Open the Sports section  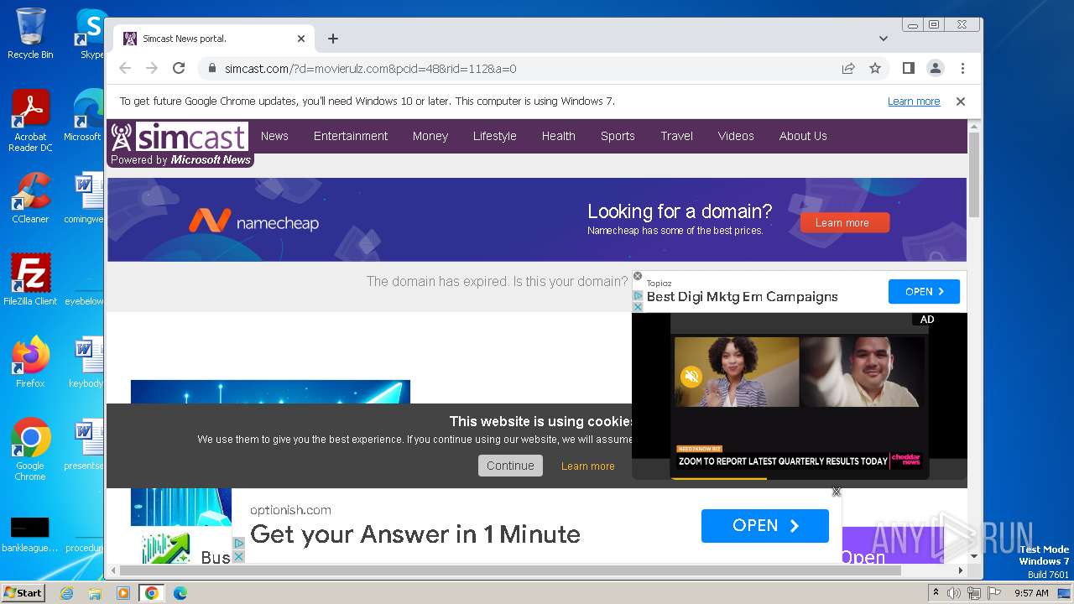(x=618, y=136)
